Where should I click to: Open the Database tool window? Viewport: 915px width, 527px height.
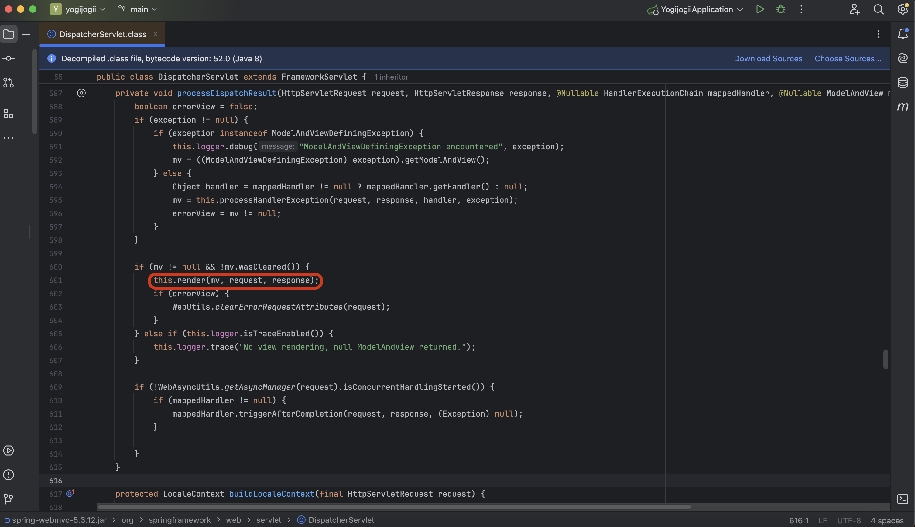[903, 83]
